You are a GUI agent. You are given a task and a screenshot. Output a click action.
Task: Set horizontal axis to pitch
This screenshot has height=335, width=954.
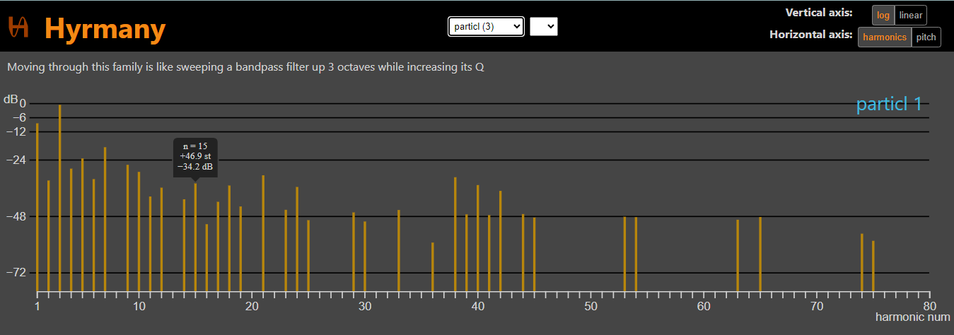926,37
